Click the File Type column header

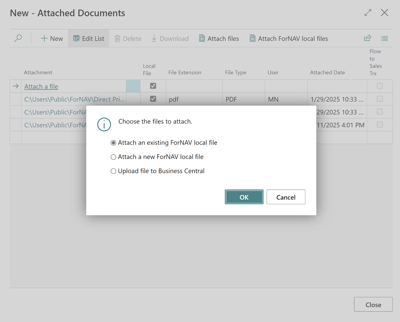(236, 73)
